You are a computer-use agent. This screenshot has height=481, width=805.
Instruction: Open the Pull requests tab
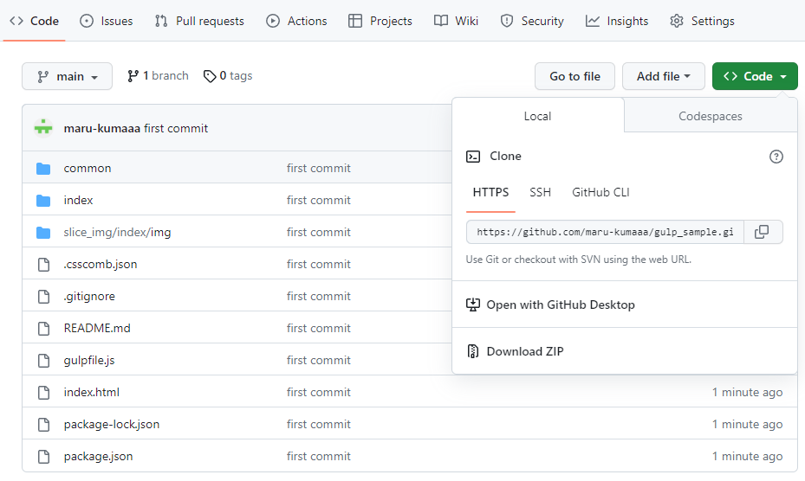tap(199, 21)
